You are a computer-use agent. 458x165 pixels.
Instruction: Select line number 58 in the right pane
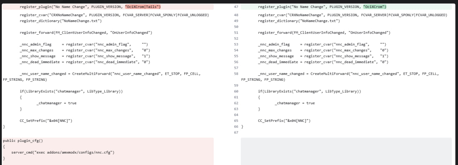[x=235, y=74]
